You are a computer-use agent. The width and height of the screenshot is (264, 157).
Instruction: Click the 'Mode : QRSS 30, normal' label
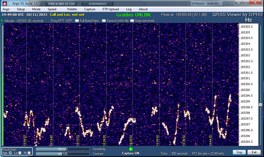(24, 21)
